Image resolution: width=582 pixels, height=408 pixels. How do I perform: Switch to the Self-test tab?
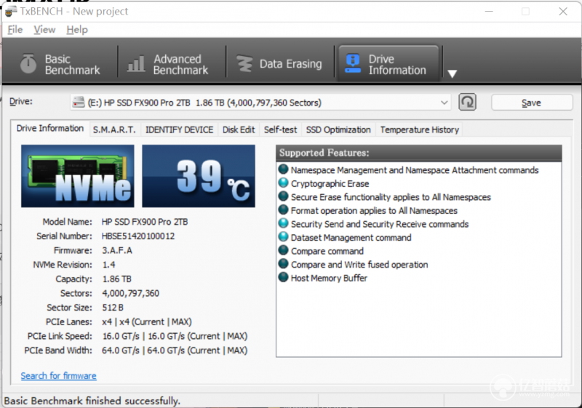pyautogui.click(x=281, y=129)
